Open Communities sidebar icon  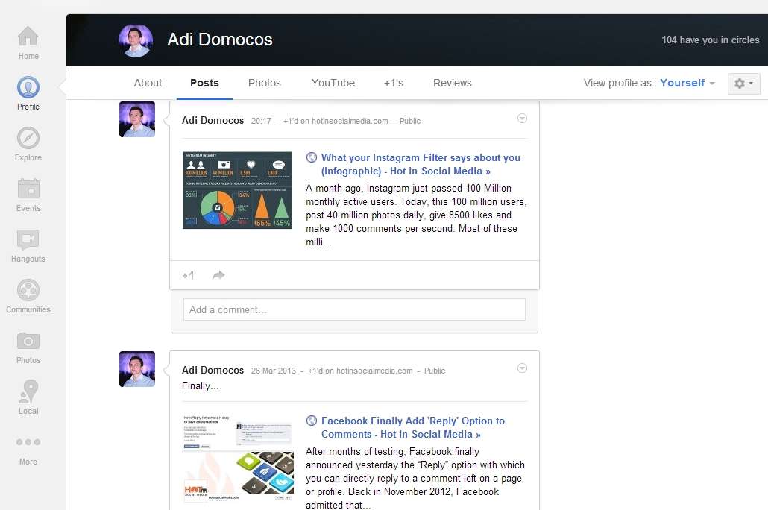pyautogui.click(x=28, y=296)
